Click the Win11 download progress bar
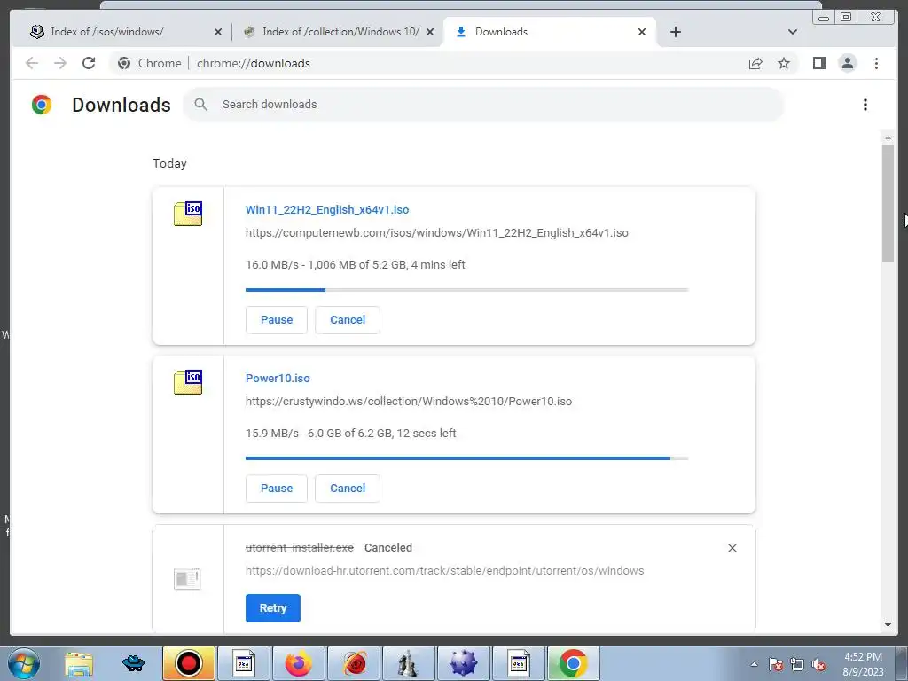The height and width of the screenshot is (681, 908). coord(466,290)
